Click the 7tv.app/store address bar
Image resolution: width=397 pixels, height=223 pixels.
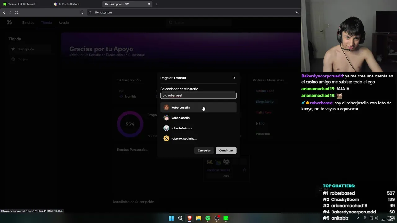point(192,12)
